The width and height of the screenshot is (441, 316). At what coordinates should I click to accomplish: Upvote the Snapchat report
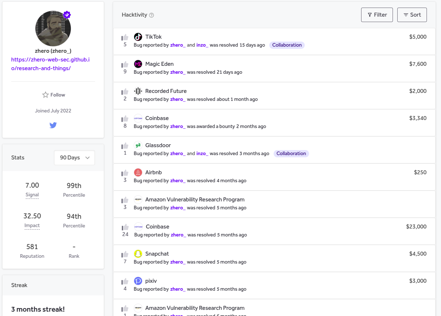click(125, 254)
